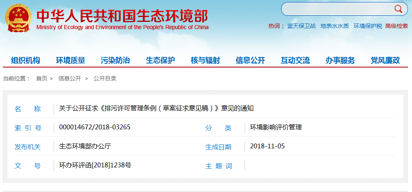
Task: Click the magnifier search icon
Action: coord(398,9)
